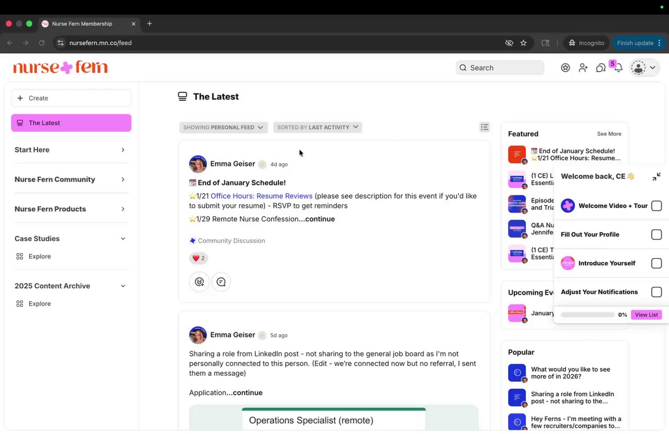Viewport: 669px width, 434px height.
Task: Click the Introduce Yourself pink icon
Action: pos(568,263)
